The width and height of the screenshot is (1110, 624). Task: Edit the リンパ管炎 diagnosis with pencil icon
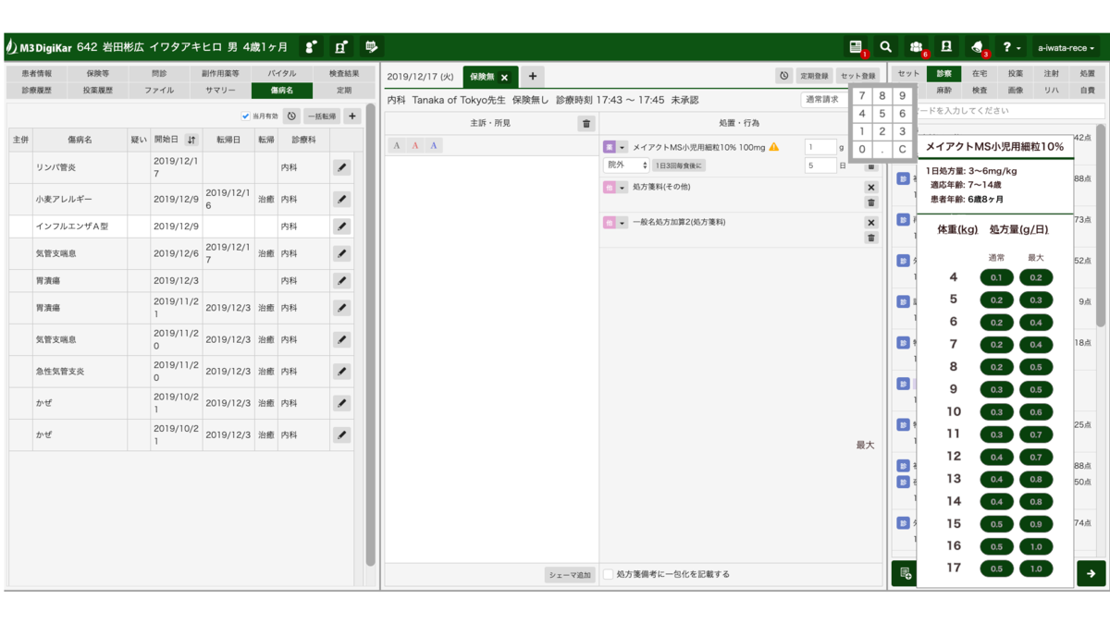(x=341, y=167)
